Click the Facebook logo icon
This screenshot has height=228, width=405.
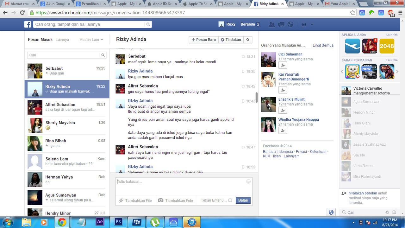click(x=28, y=24)
